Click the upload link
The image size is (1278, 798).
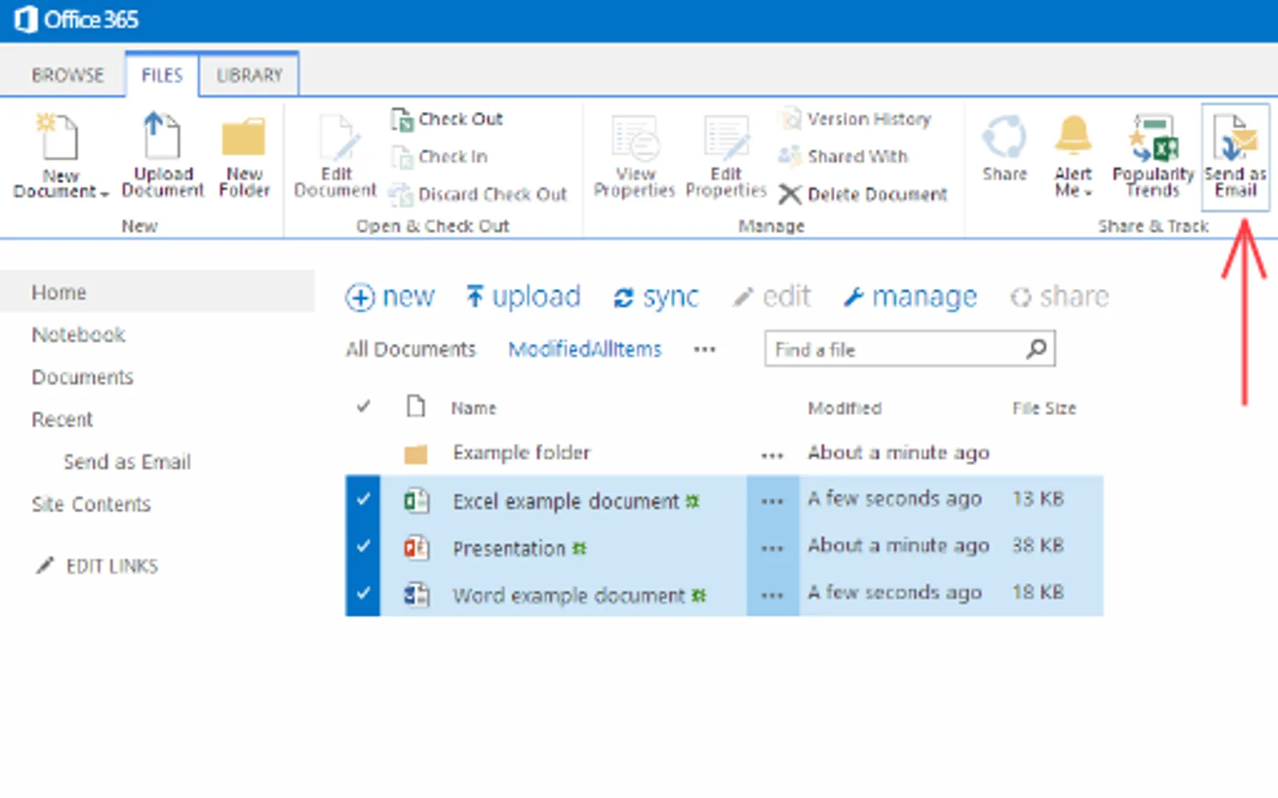tap(523, 297)
